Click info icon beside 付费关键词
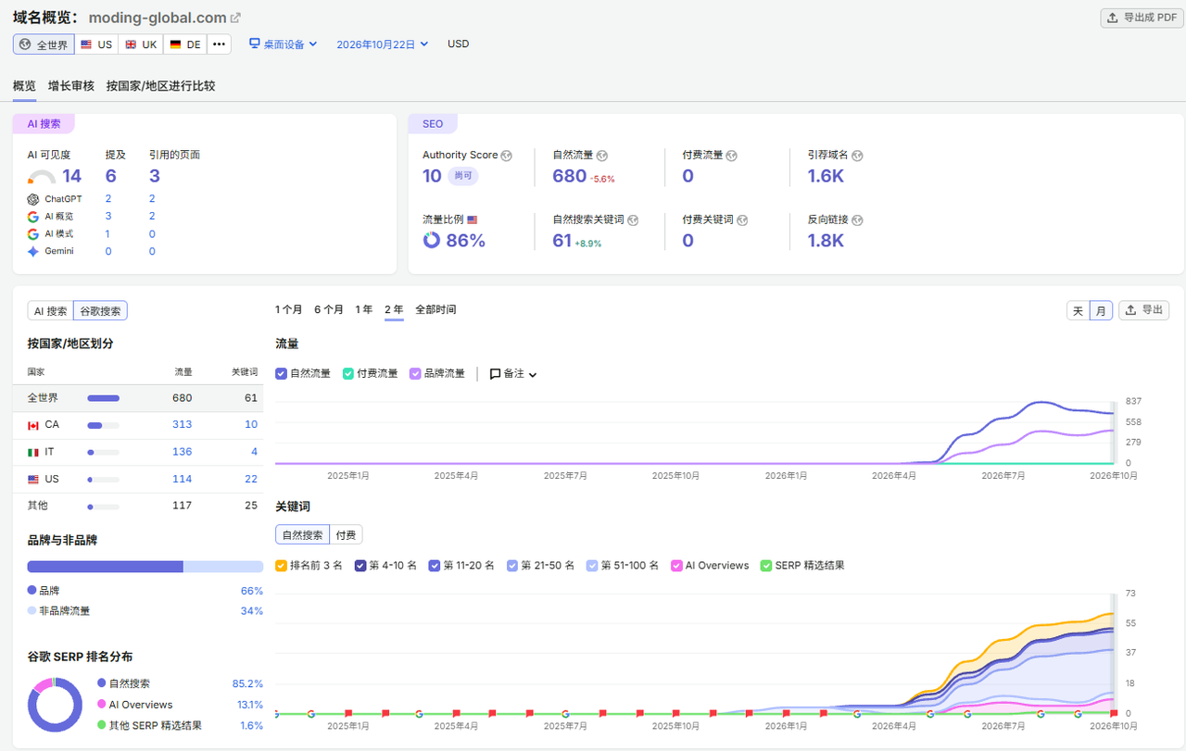Viewport: 1186px width, 751px height. click(742, 220)
